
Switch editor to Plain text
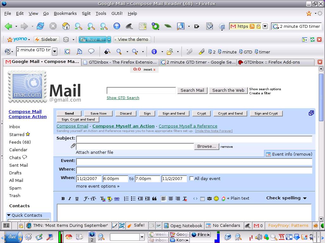tap(238, 198)
